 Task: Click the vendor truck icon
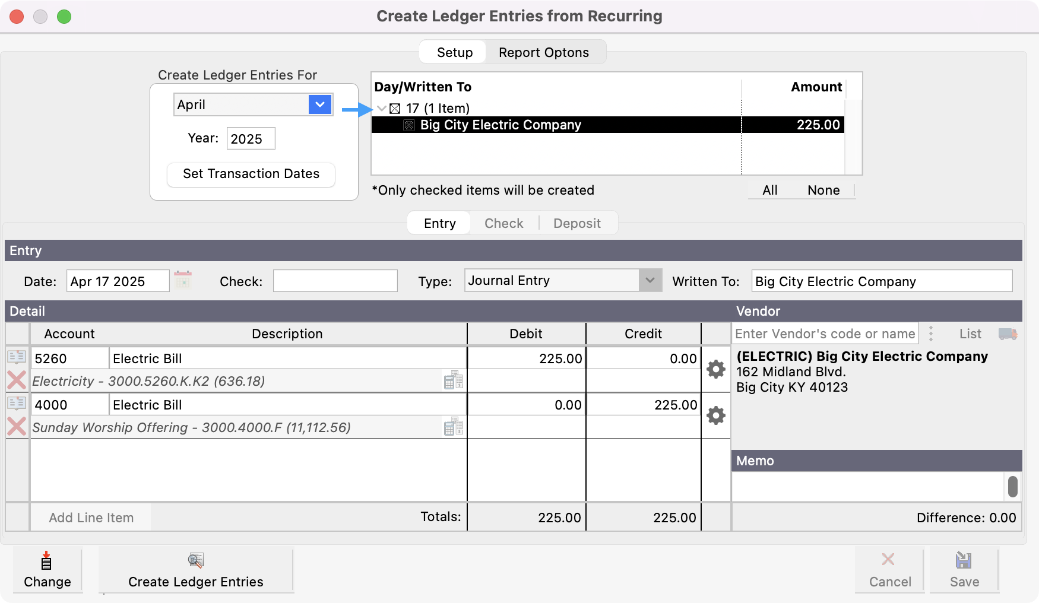point(1008,334)
